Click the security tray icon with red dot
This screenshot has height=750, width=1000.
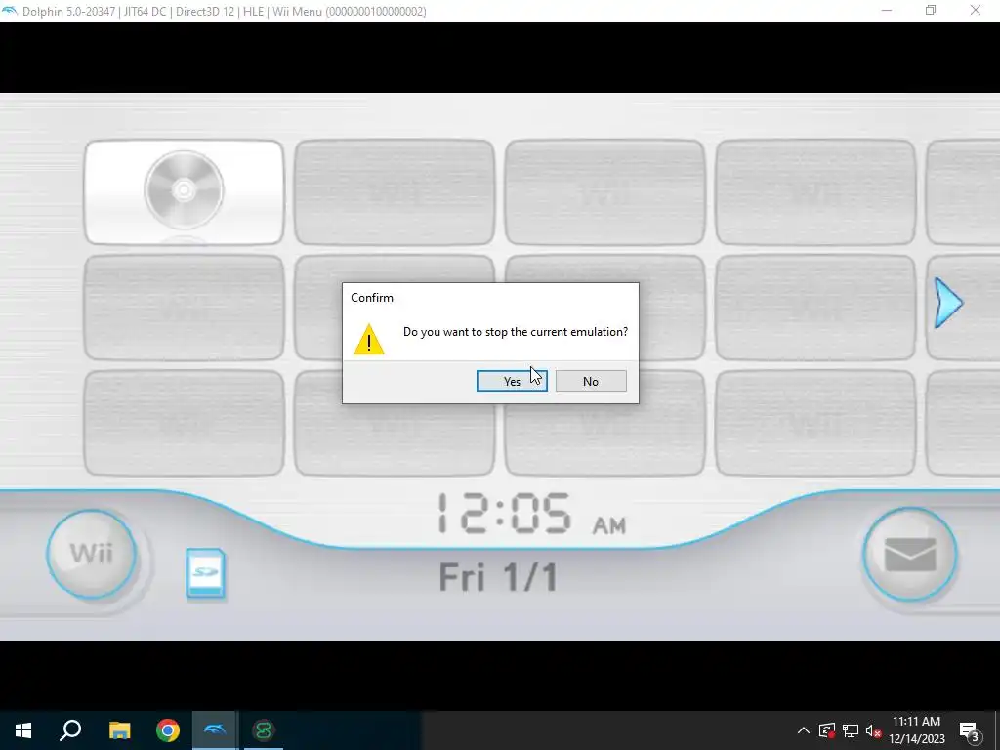click(826, 730)
